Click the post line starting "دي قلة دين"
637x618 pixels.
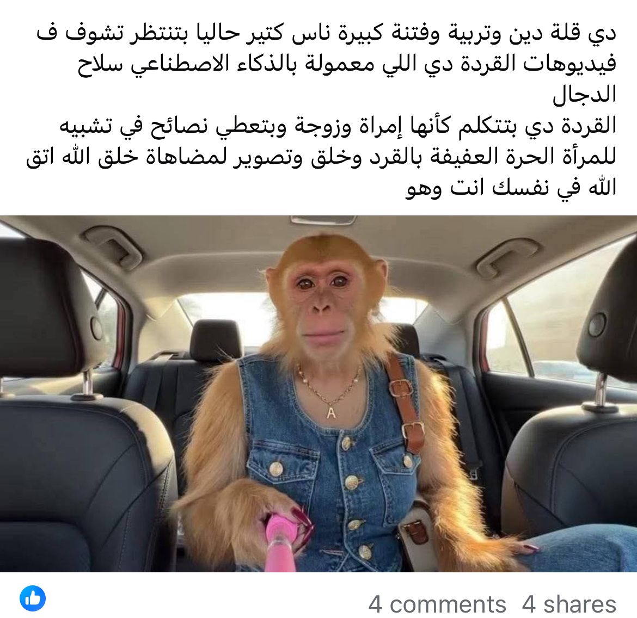pyautogui.click(x=326, y=34)
